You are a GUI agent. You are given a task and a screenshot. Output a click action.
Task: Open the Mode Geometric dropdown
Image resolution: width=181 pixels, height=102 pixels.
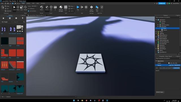(35, 6)
